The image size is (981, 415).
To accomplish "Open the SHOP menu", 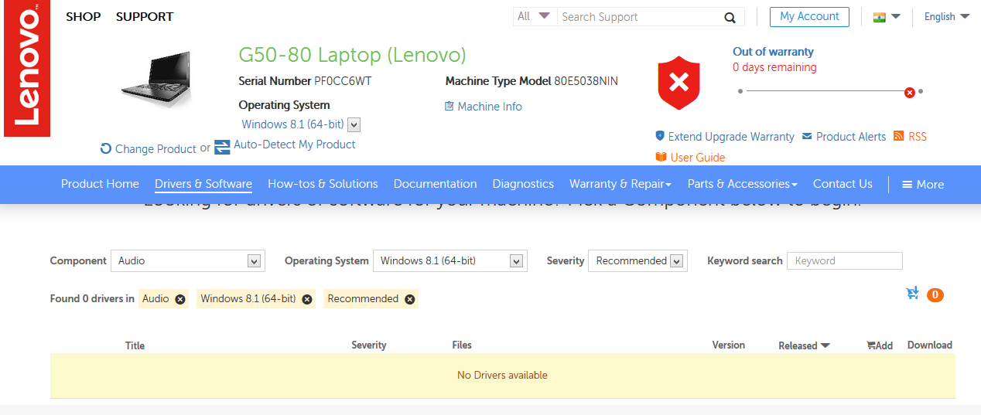I will 84,17.
